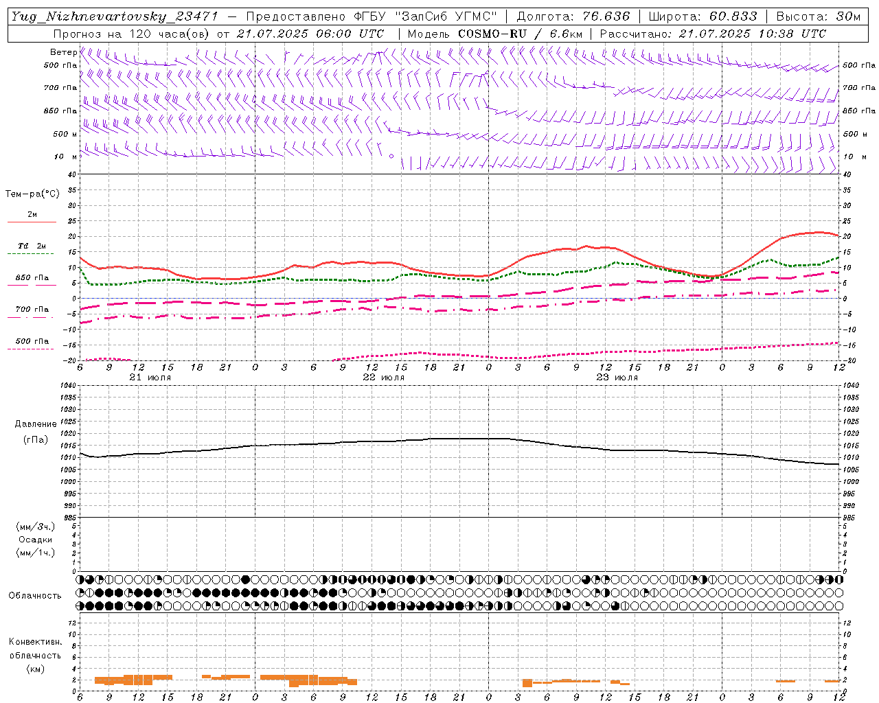Click the 850 гПа temperature legend entry
This screenshot has height=703, width=879.
32,278
